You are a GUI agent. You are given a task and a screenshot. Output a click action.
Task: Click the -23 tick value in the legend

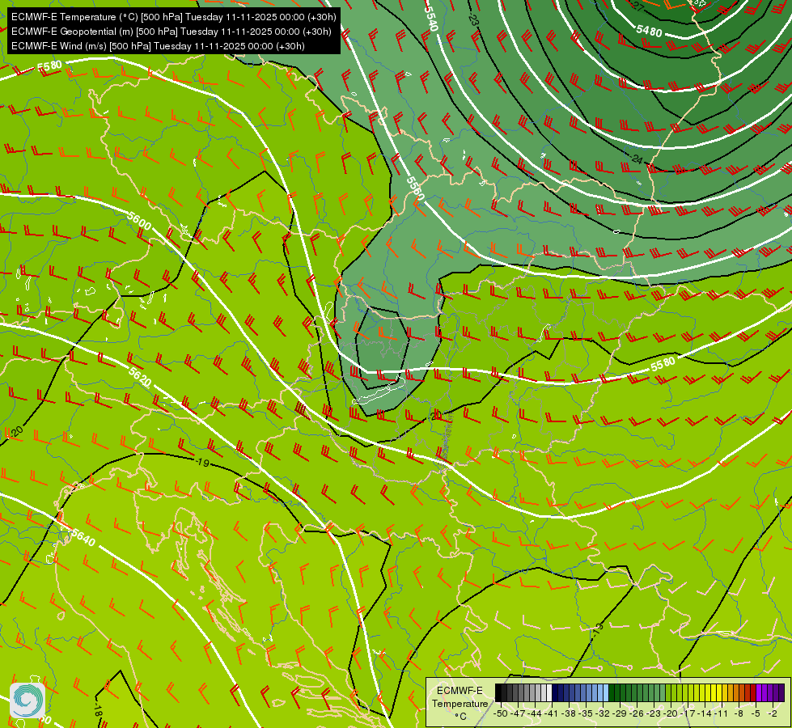pos(654,714)
